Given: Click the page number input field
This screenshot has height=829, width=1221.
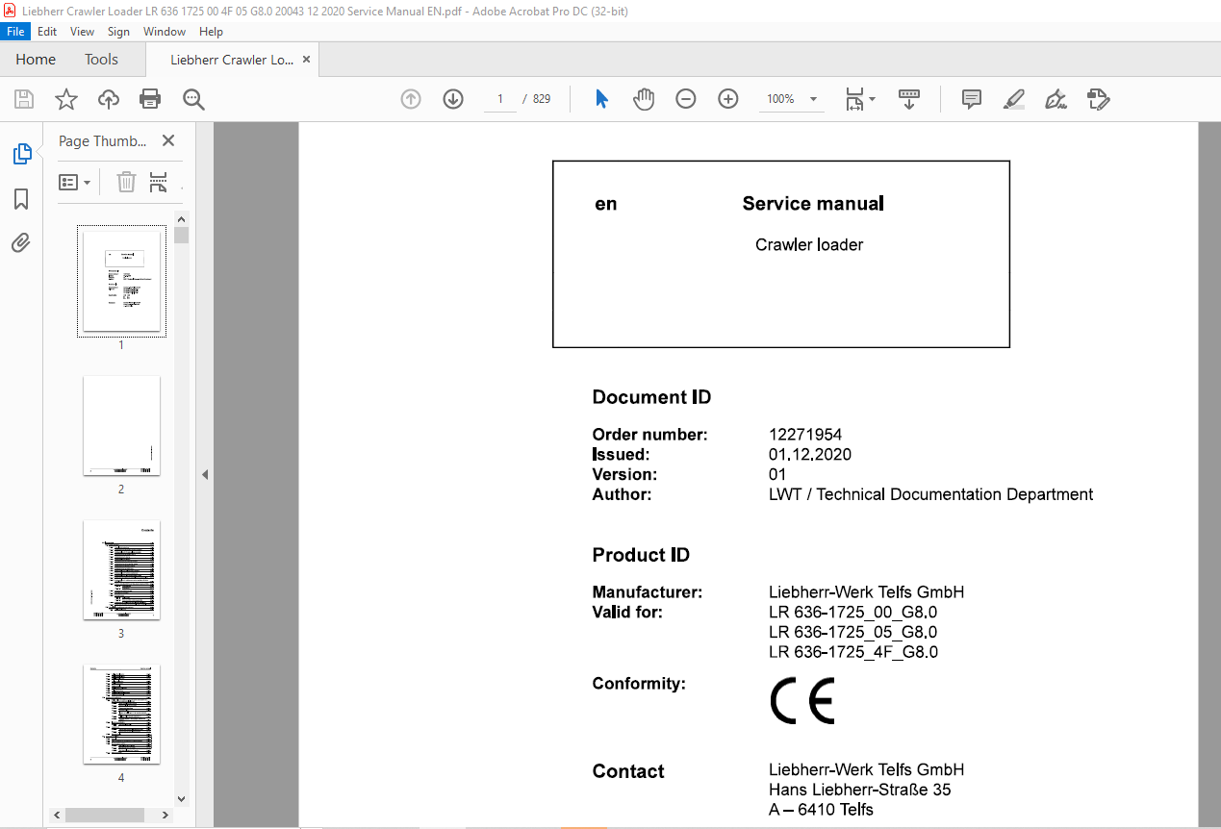Looking at the screenshot, I should (x=499, y=99).
